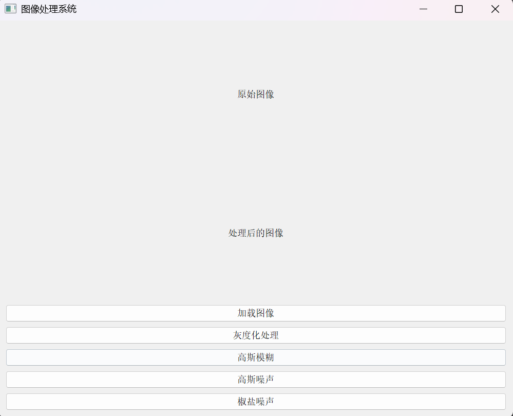
Task: Maximize the 图像处理系统 window
Action: coord(459,9)
